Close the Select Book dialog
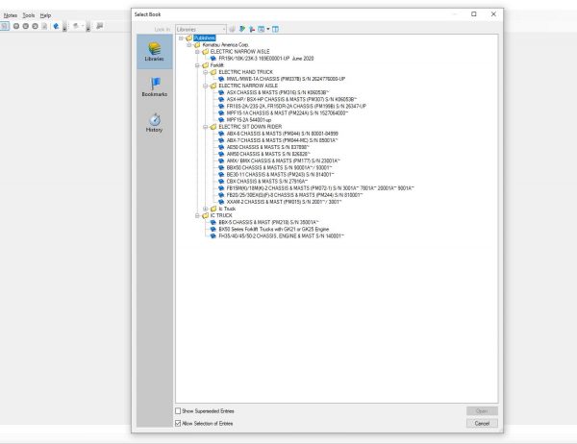577x444 pixels. pyautogui.click(x=493, y=14)
